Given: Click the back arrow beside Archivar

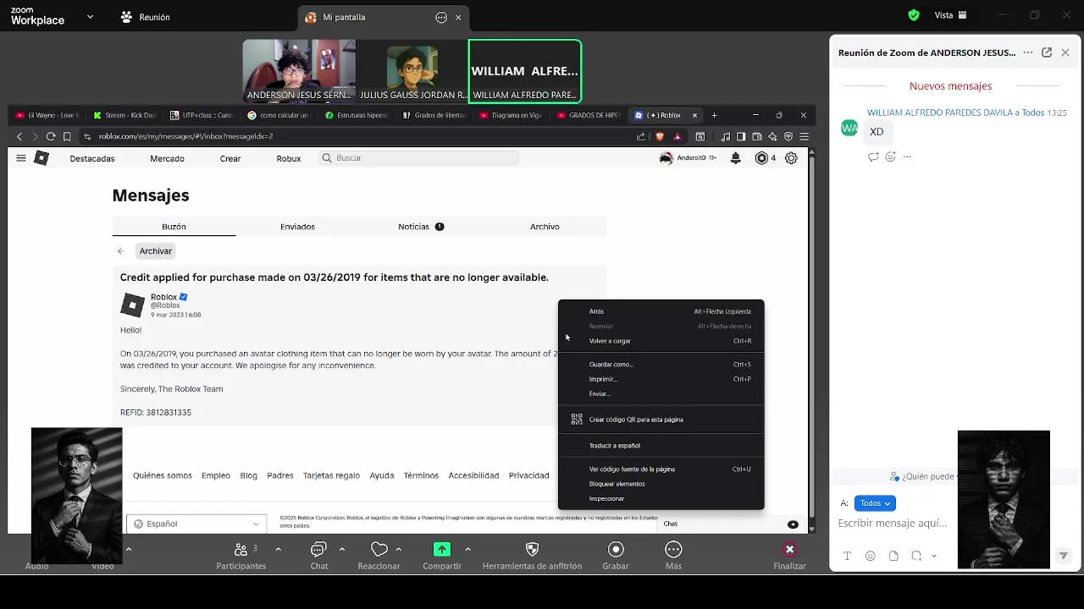Looking at the screenshot, I should click(120, 251).
